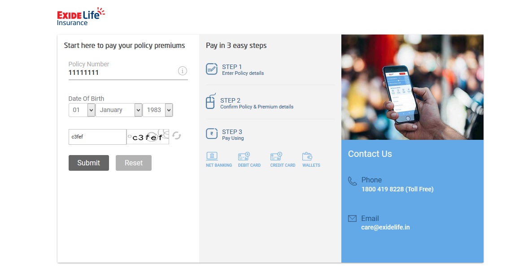Click the policy number info icon
523x268 pixels.
point(183,71)
